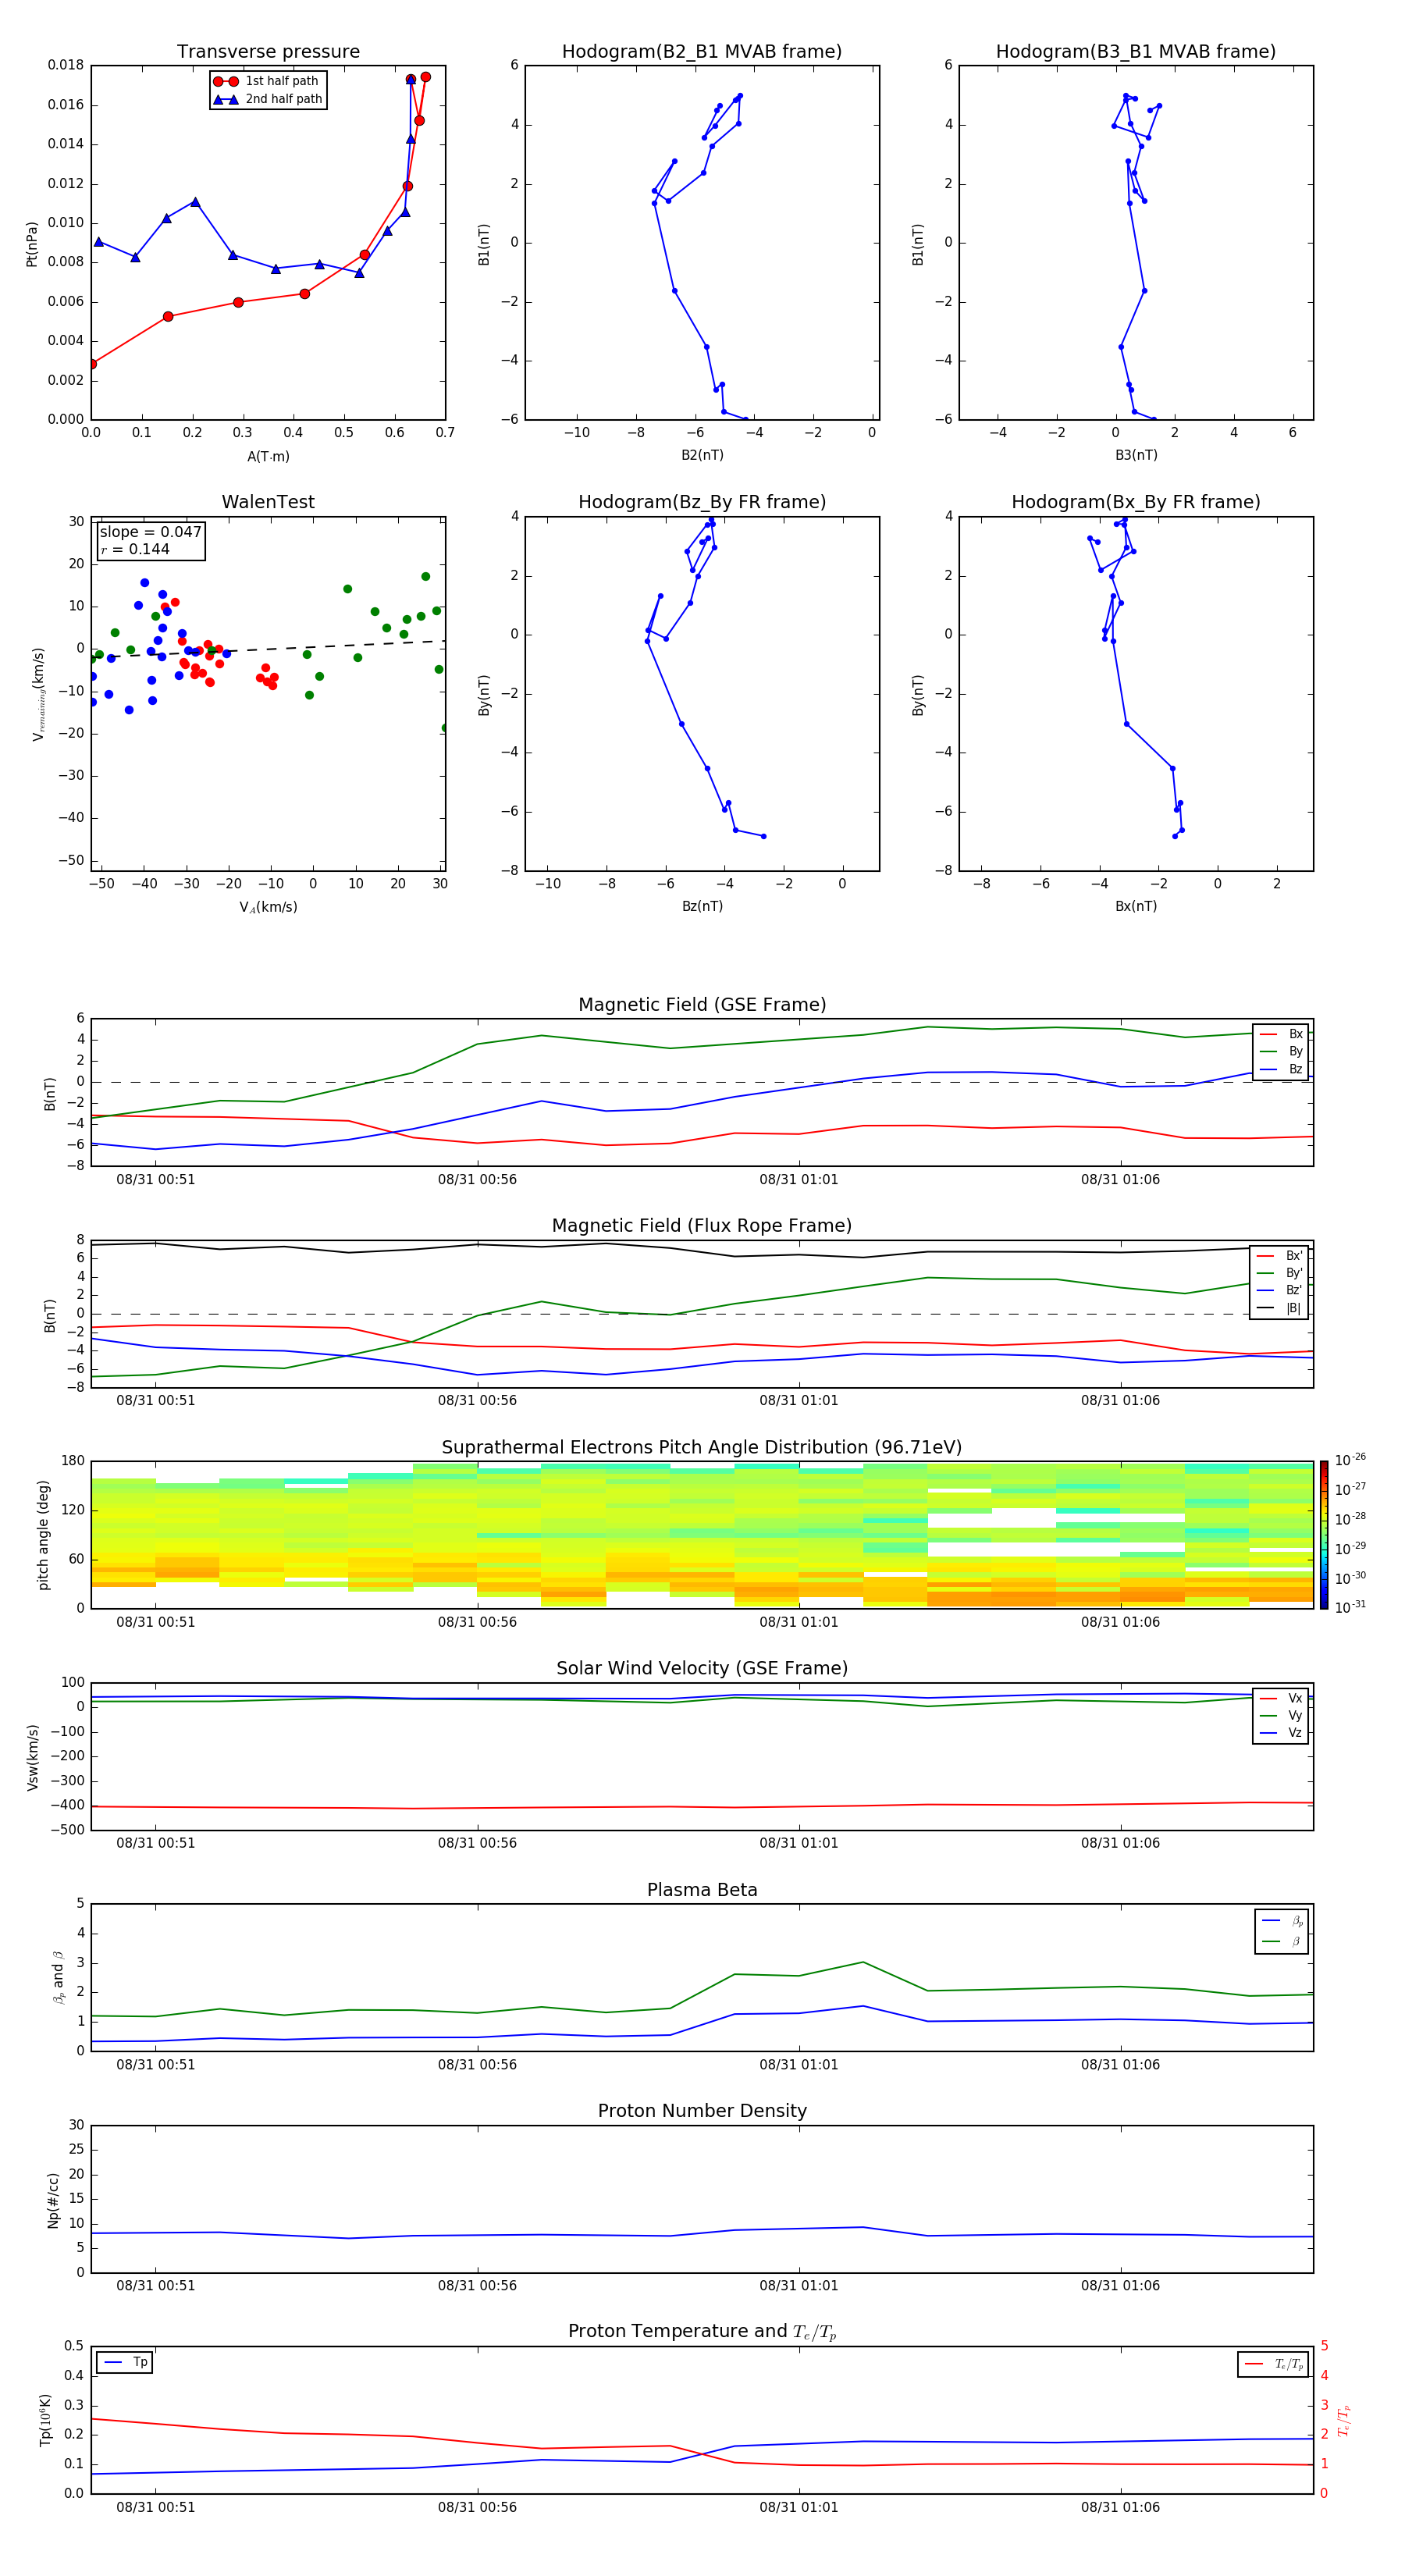Click the "Proton Temperature and Te/Tp" title
The image size is (1405, 2576).
[702, 2331]
